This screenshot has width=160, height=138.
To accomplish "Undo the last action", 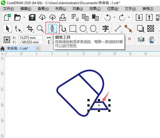I will click(x=108, y=17).
